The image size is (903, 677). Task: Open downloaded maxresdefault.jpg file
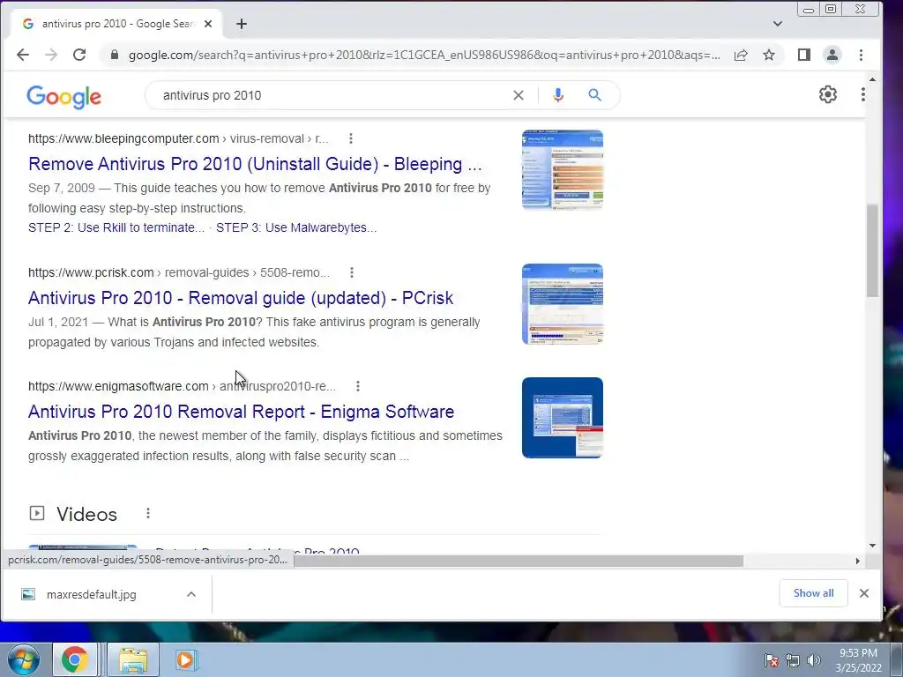click(91, 595)
